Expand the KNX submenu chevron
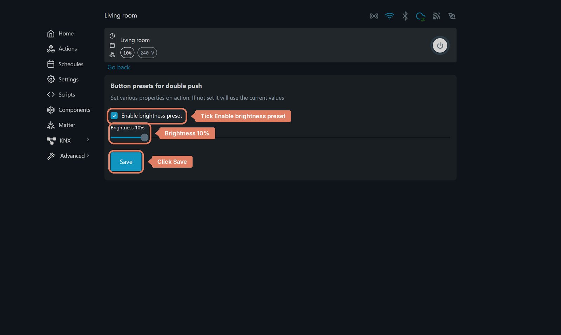 point(88,140)
